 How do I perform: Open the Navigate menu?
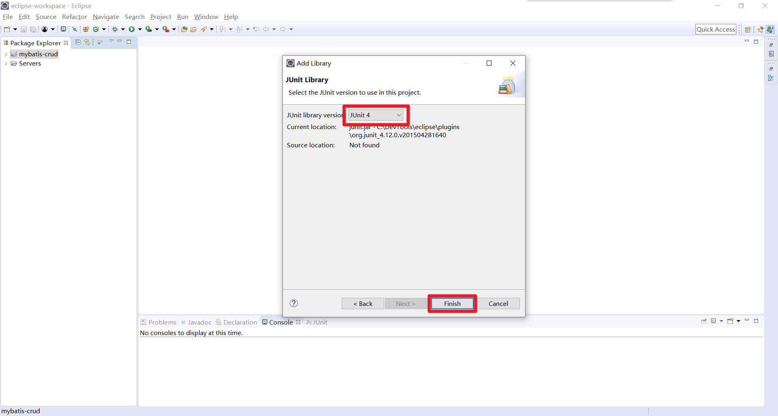click(106, 17)
